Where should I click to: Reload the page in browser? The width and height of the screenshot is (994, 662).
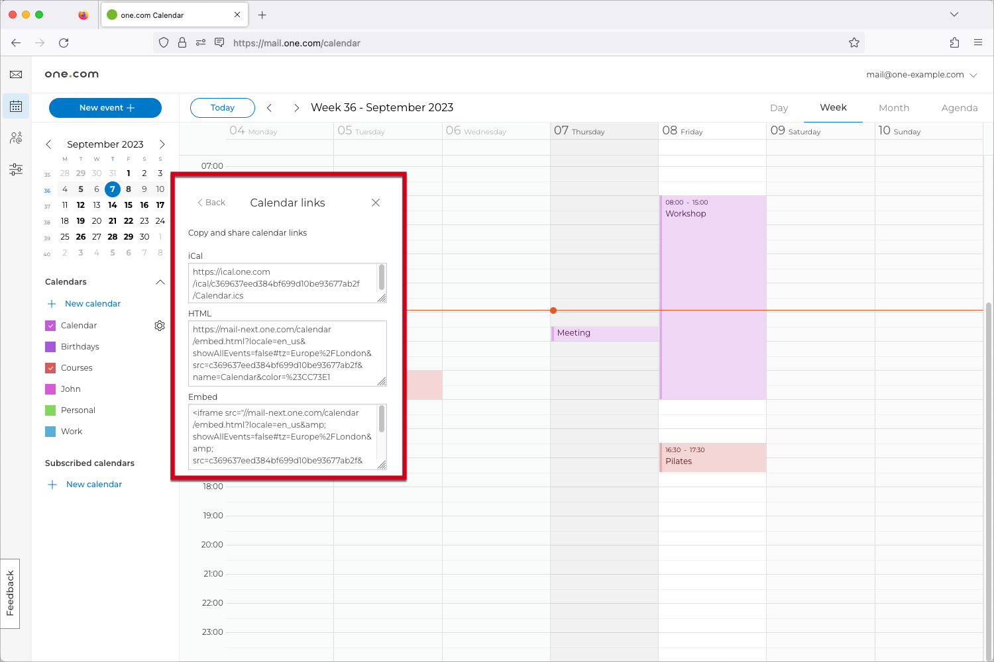point(64,43)
